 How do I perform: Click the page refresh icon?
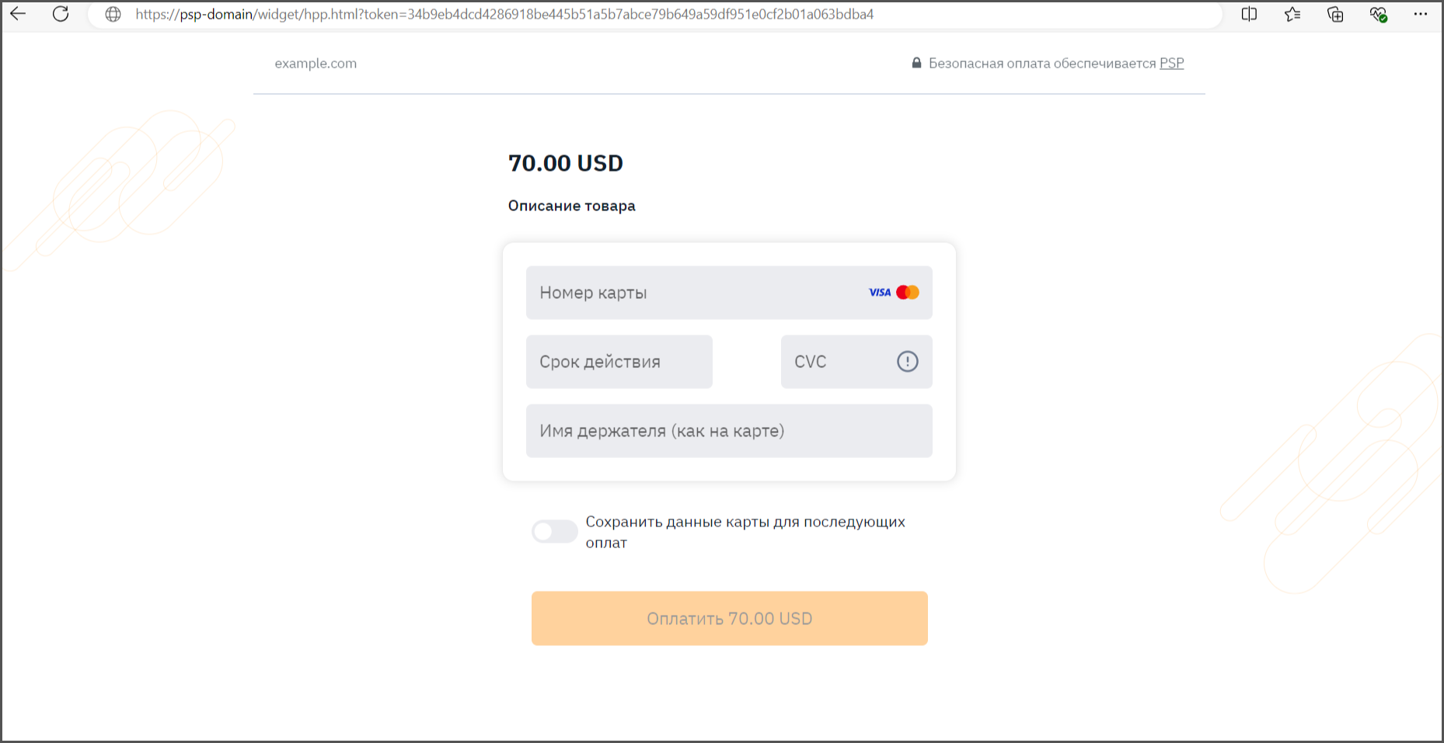point(61,14)
